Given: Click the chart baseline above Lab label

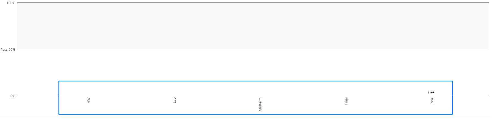Looking at the screenshot, I should point(174,96).
